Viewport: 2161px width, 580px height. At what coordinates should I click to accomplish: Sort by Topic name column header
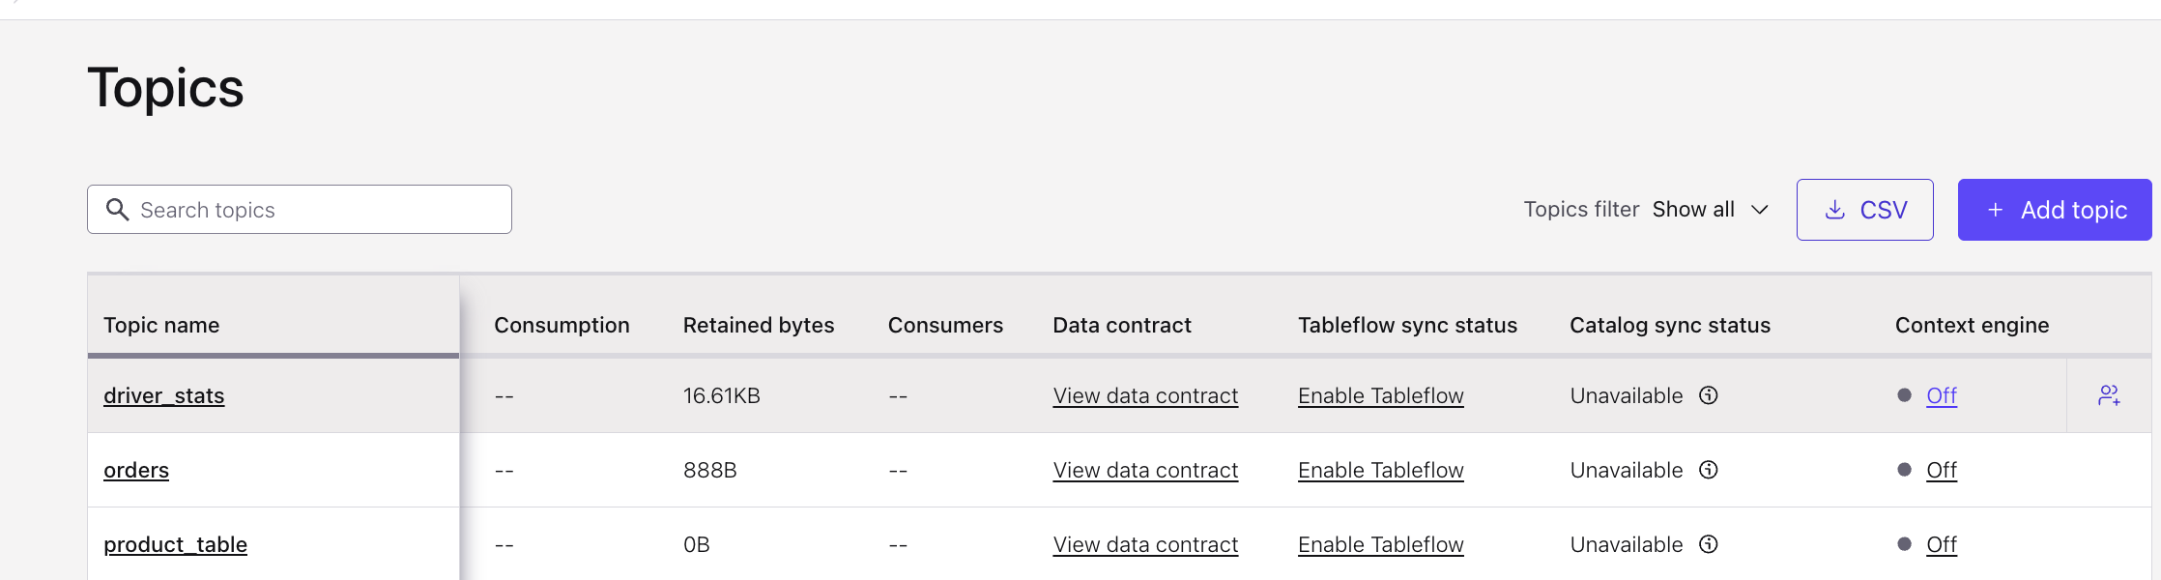tap(161, 325)
